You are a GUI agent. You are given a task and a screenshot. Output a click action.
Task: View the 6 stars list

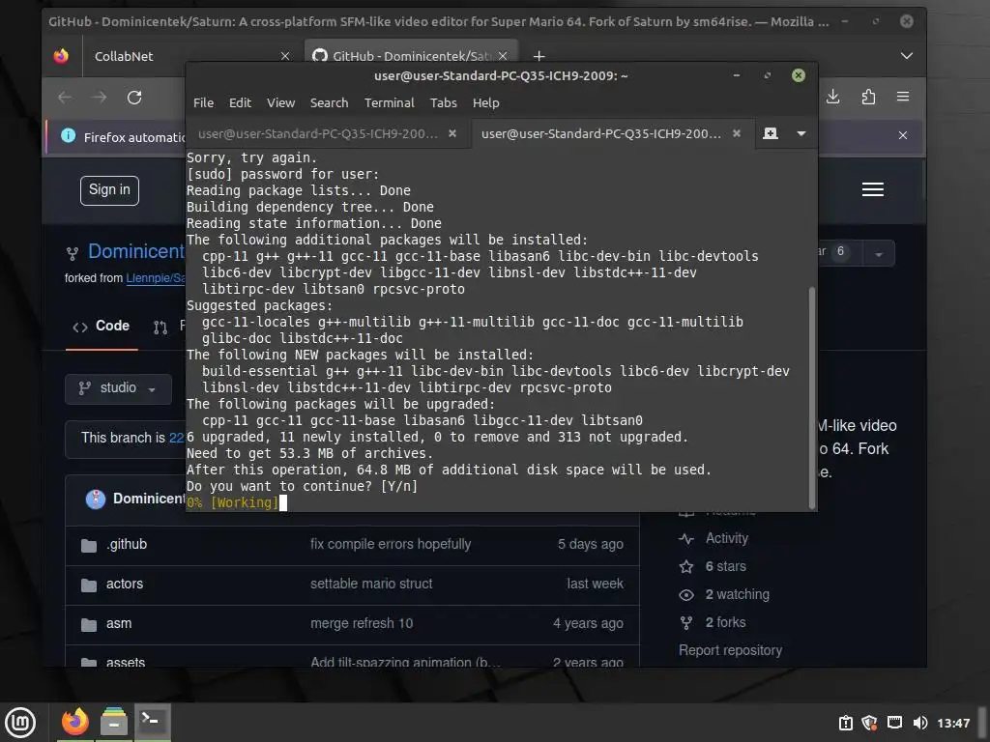click(725, 566)
